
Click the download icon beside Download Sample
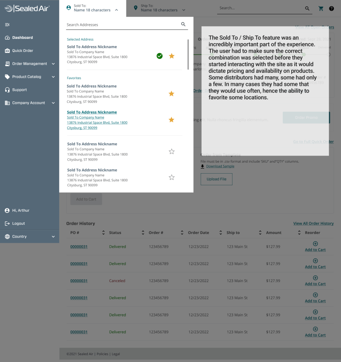(x=203, y=166)
